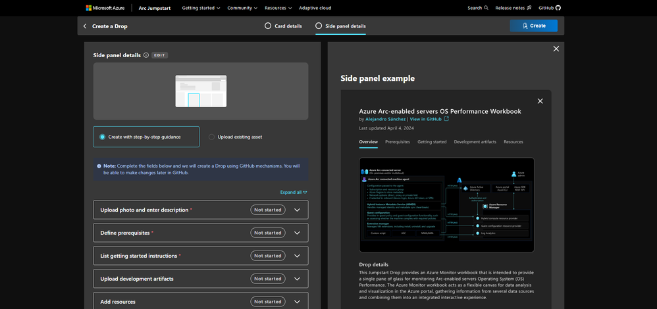The image size is (657, 309).
Task: Open Resources dropdown menu
Action: [x=278, y=8]
